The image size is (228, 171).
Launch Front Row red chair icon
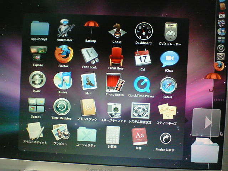(x=116, y=56)
